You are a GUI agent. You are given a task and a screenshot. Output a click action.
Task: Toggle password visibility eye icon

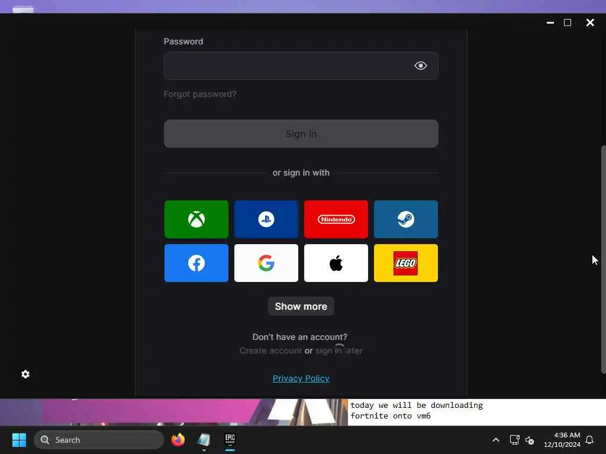[421, 66]
